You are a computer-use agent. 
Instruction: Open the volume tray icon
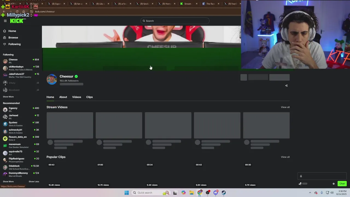coord(332,193)
